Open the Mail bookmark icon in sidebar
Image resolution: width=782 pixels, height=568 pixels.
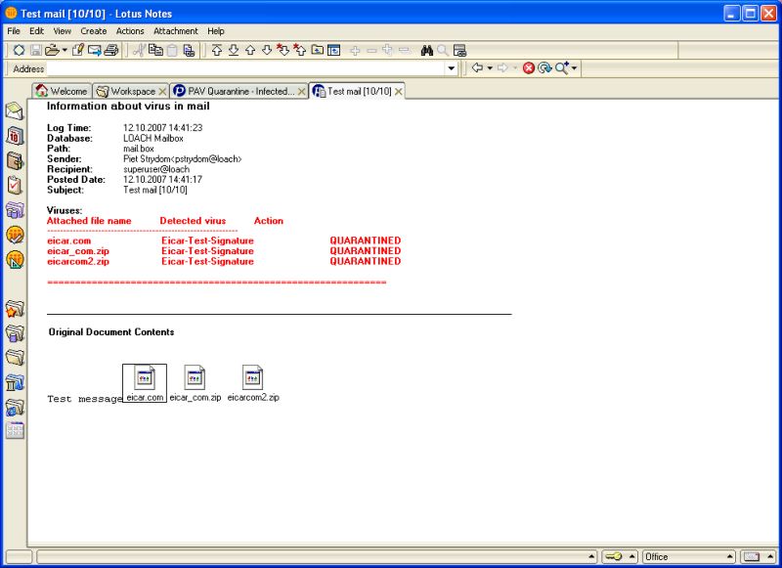pyautogui.click(x=15, y=111)
